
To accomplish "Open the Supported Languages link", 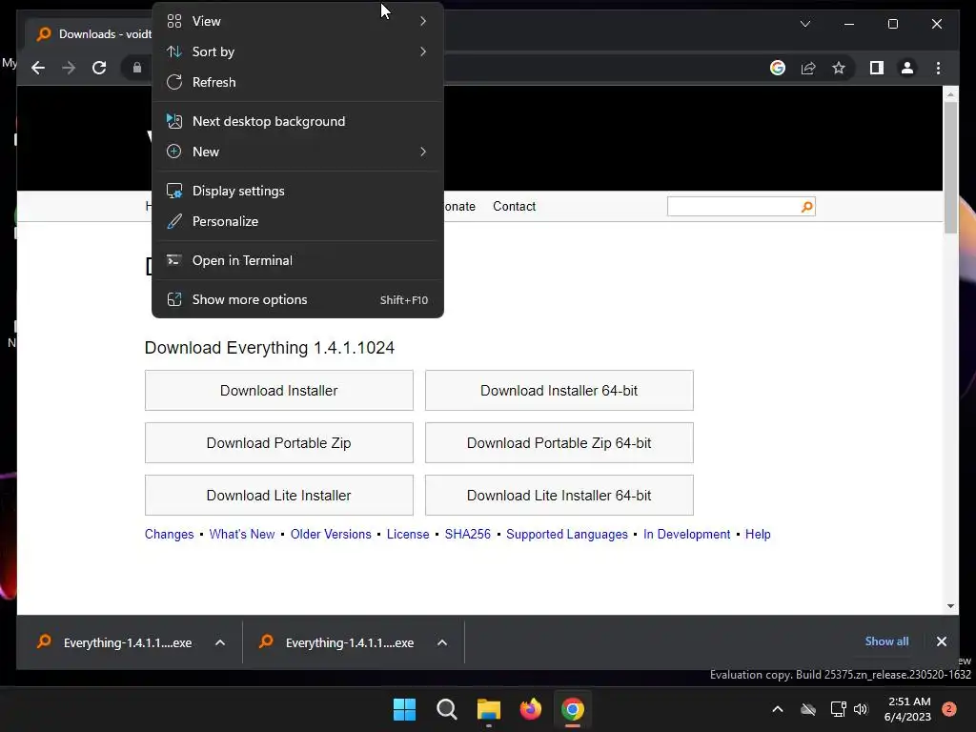I will point(567,534).
